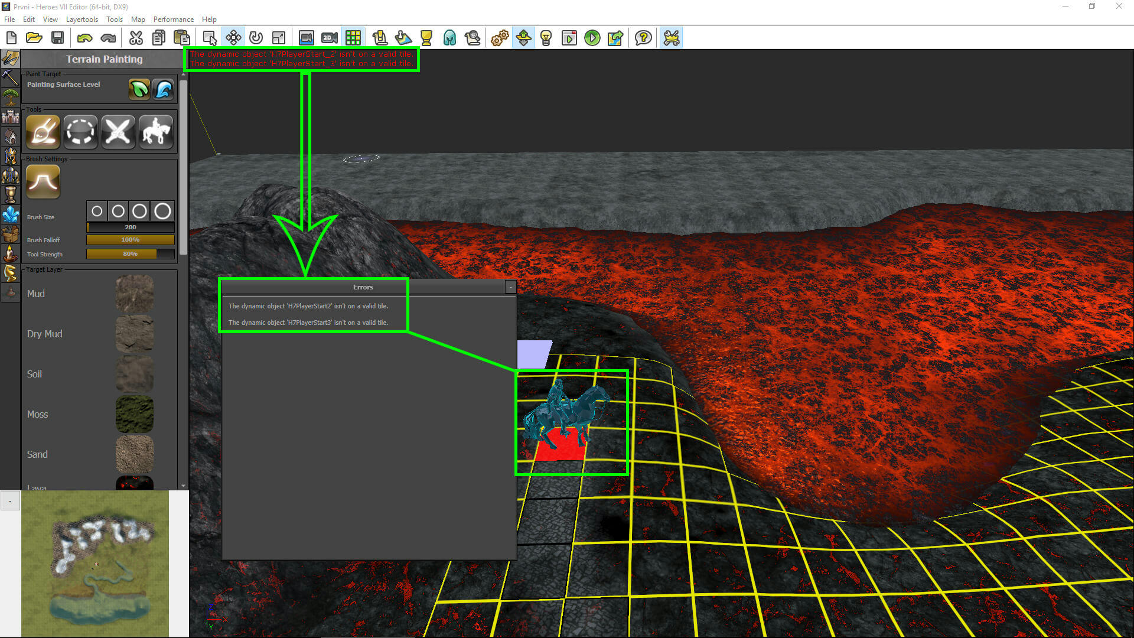The image size is (1134, 638).
Task: Open the scroll with magnifier icon
Action: pos(472,38)
